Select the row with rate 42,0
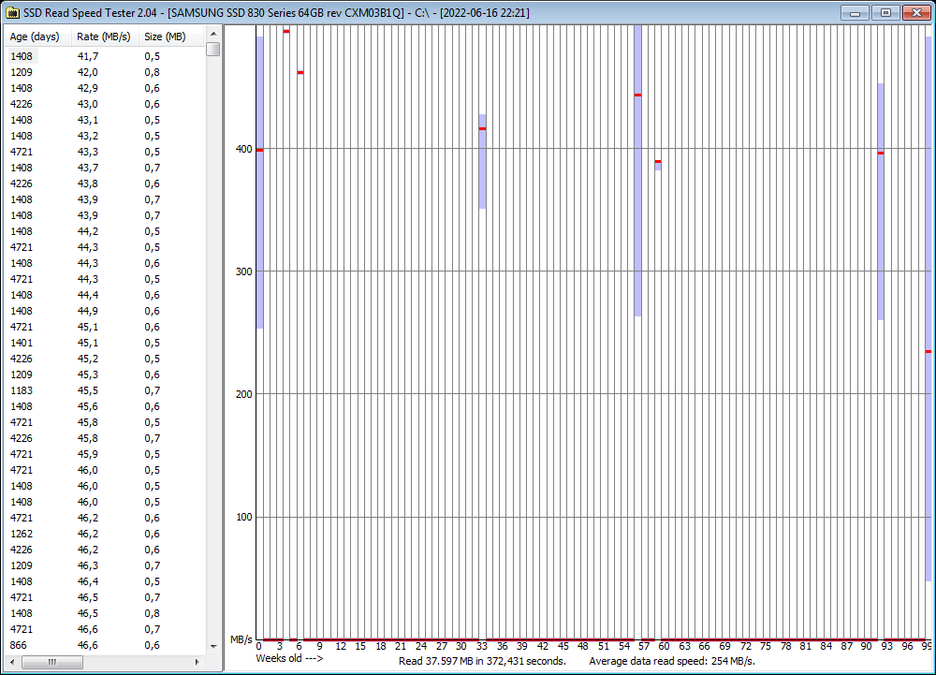The image size is (936, 675). 105,72
